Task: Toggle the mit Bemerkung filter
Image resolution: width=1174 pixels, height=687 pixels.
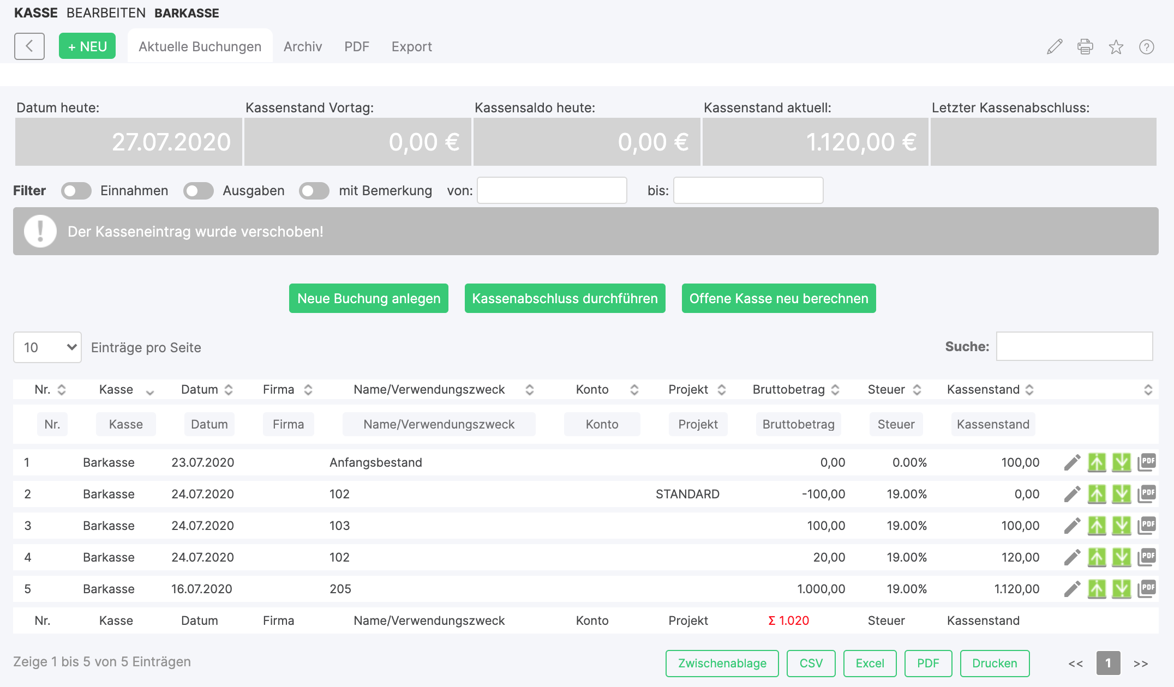Action: click(x=314, y=191)
